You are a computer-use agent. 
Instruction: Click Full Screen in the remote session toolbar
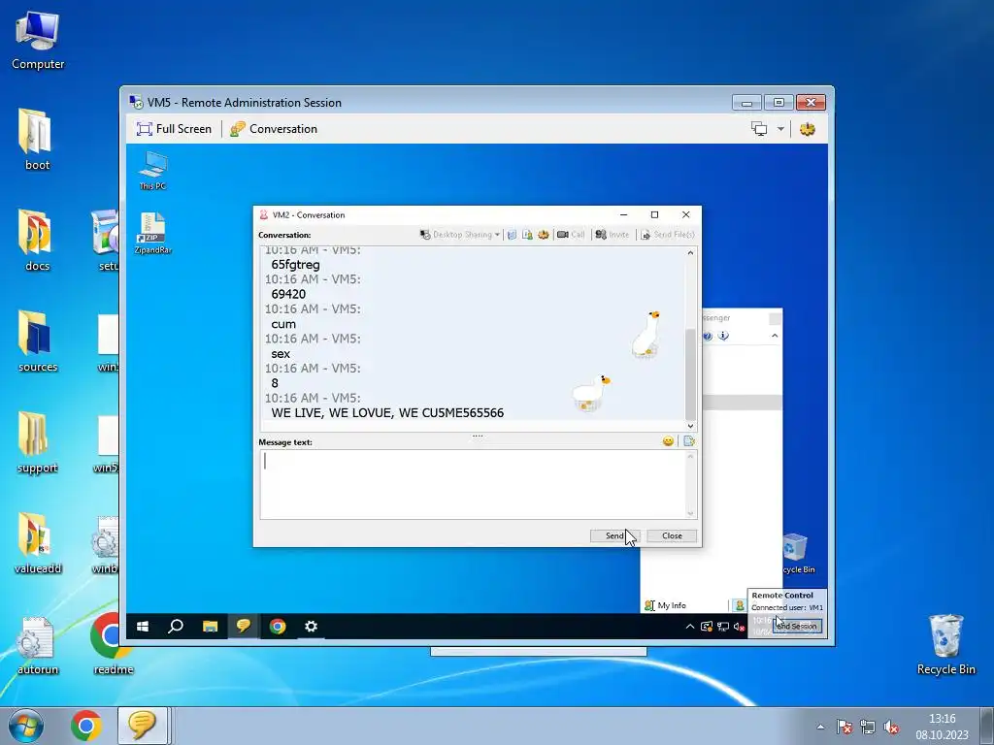click(174, 129)
